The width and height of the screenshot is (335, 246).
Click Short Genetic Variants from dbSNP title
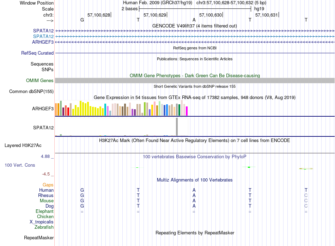[195, 86]
